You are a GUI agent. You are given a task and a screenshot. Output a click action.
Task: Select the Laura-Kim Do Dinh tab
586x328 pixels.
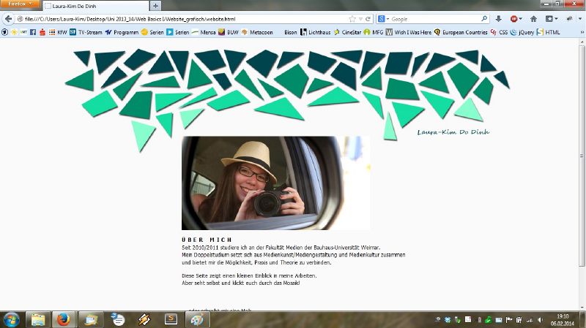pyautogui.click(x=96, y=6)
